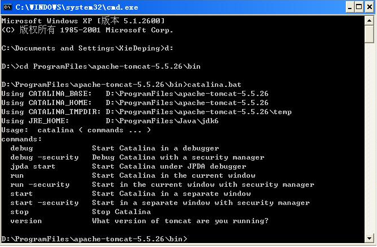Open the cmd.exe system menu icon

pyautogui.click(x=8, y=7)
